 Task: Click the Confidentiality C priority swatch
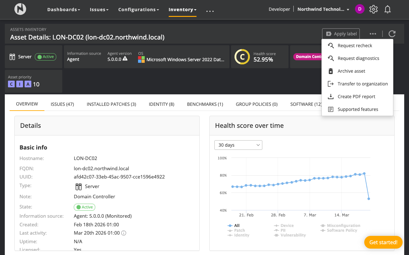tap(12, 84)
